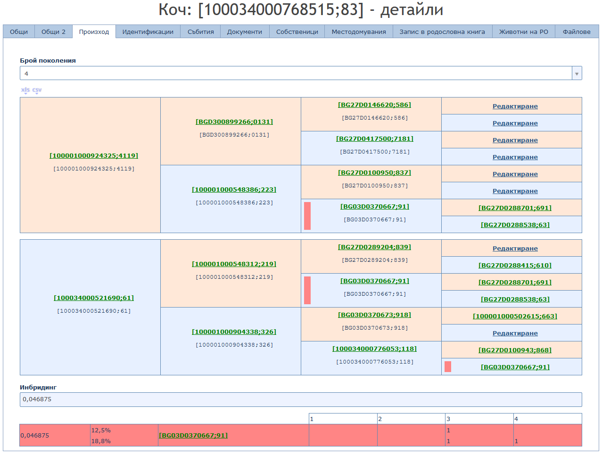602x454 pixels.
Task: Open dam link 100034000521690;61
Action: pos(94,298)
